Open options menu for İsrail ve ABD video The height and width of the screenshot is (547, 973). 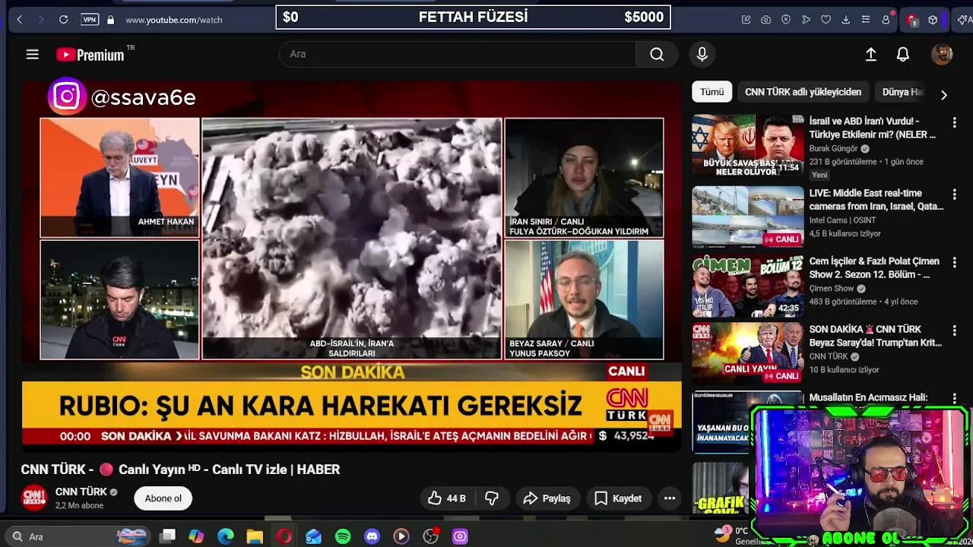955,122
